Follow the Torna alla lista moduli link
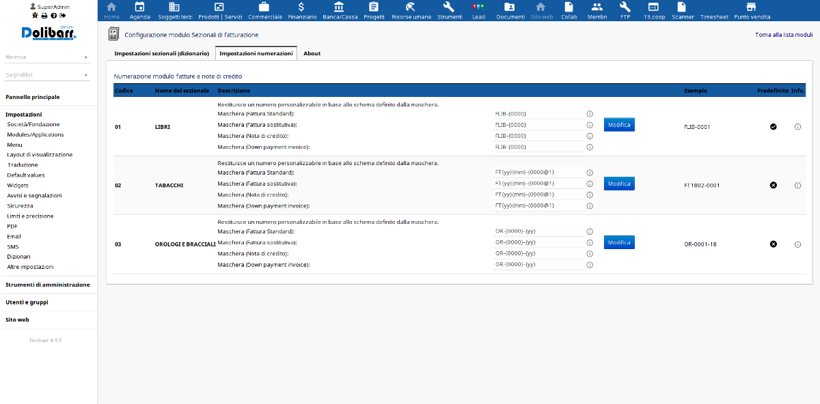820x404 pixels. 784,34
